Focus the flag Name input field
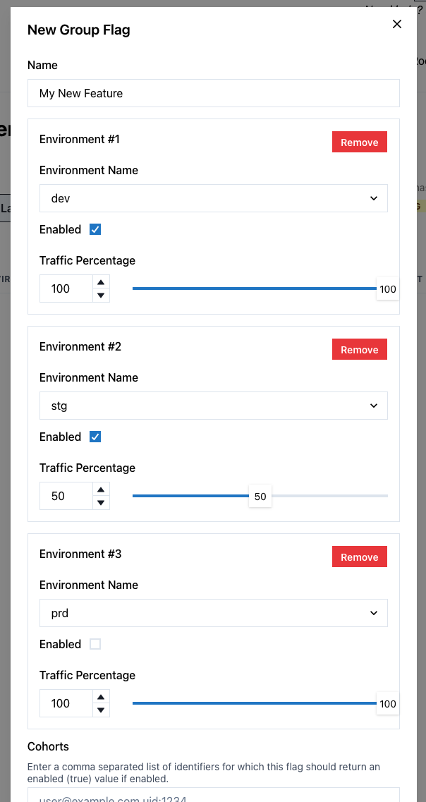 [213, 93]
